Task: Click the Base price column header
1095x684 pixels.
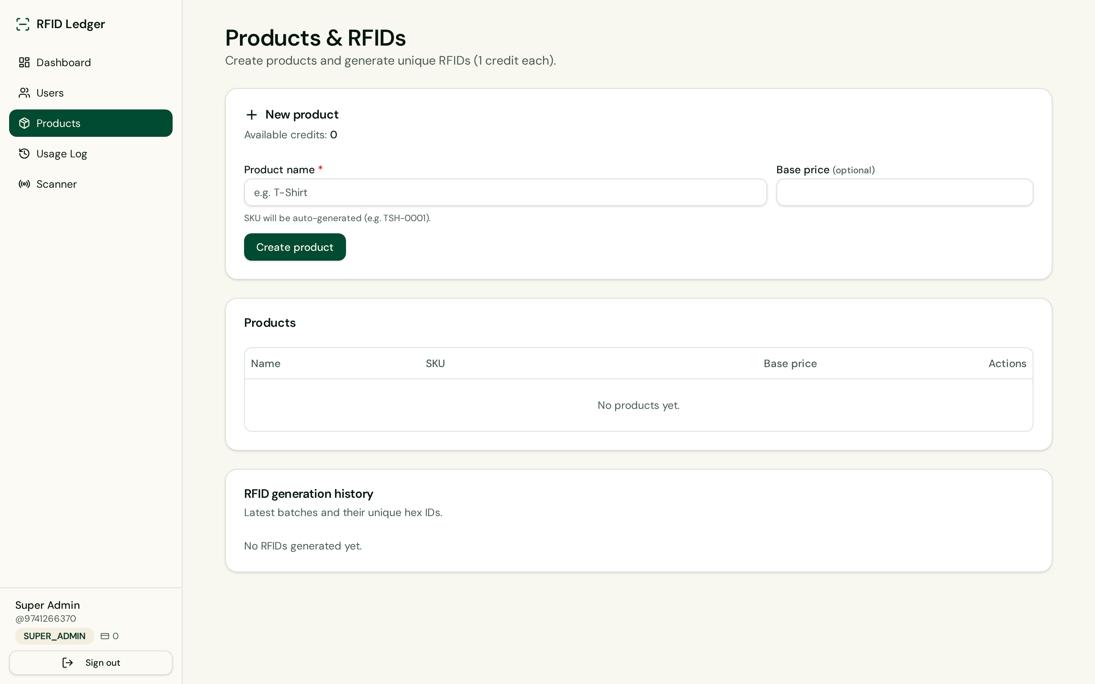Action: click(x=790, y=364)
